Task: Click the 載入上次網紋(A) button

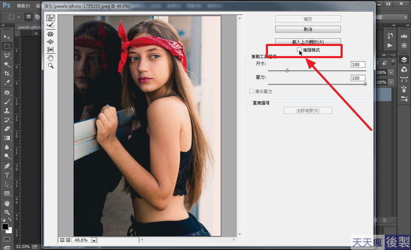Action: click(x=308, y=42)
